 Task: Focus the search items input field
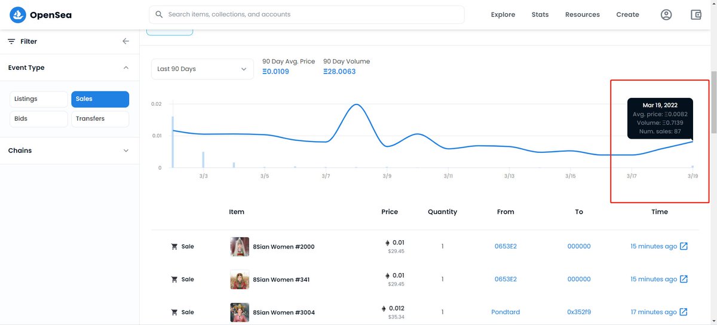307,14
